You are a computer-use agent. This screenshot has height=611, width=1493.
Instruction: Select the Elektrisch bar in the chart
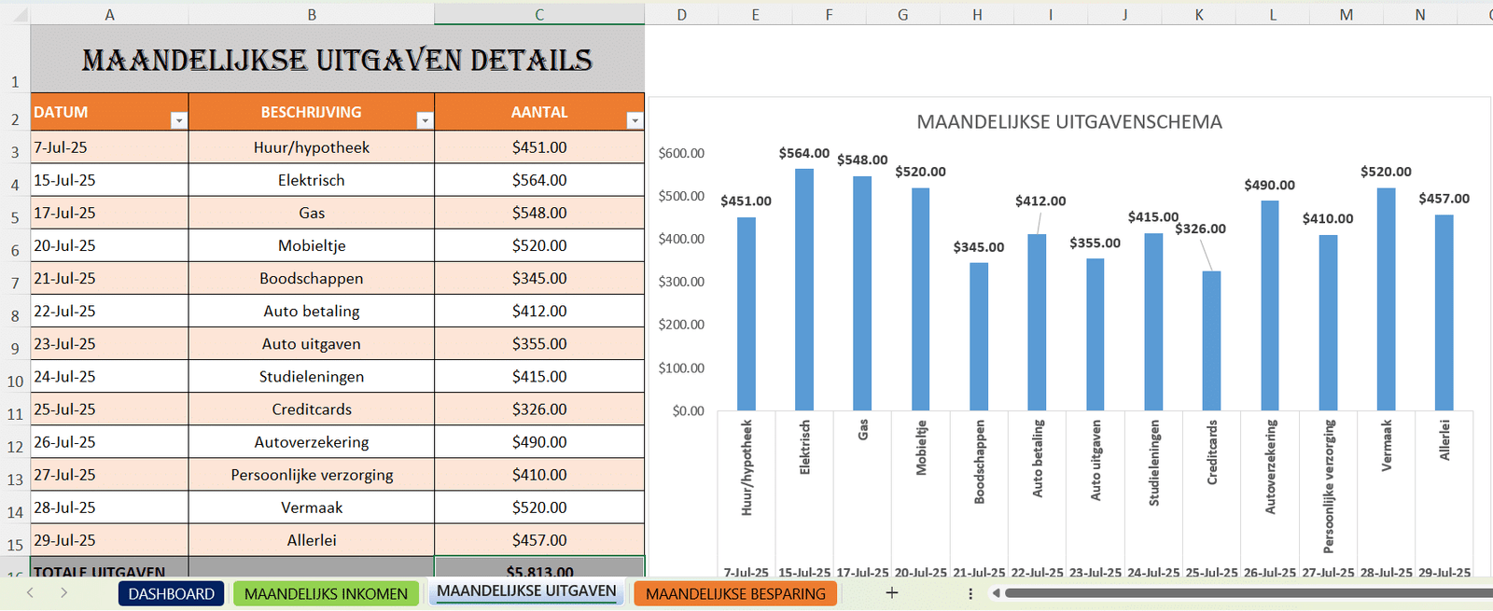tap(804, 289)
